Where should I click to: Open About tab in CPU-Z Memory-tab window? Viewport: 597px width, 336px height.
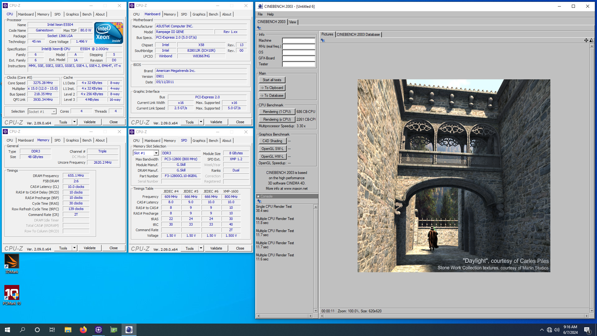pos(100,140)
